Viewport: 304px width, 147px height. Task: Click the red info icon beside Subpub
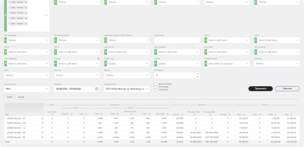(98, 59)
